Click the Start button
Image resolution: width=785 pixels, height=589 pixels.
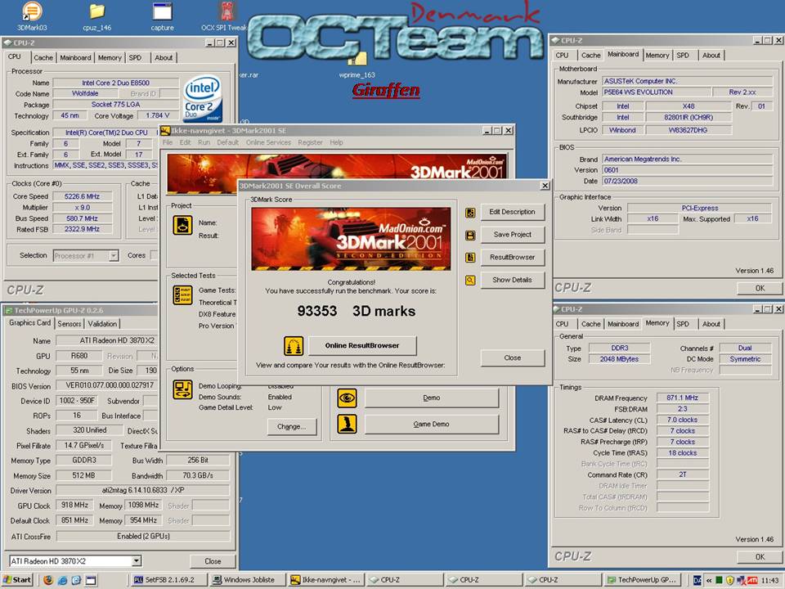(17, 580)
